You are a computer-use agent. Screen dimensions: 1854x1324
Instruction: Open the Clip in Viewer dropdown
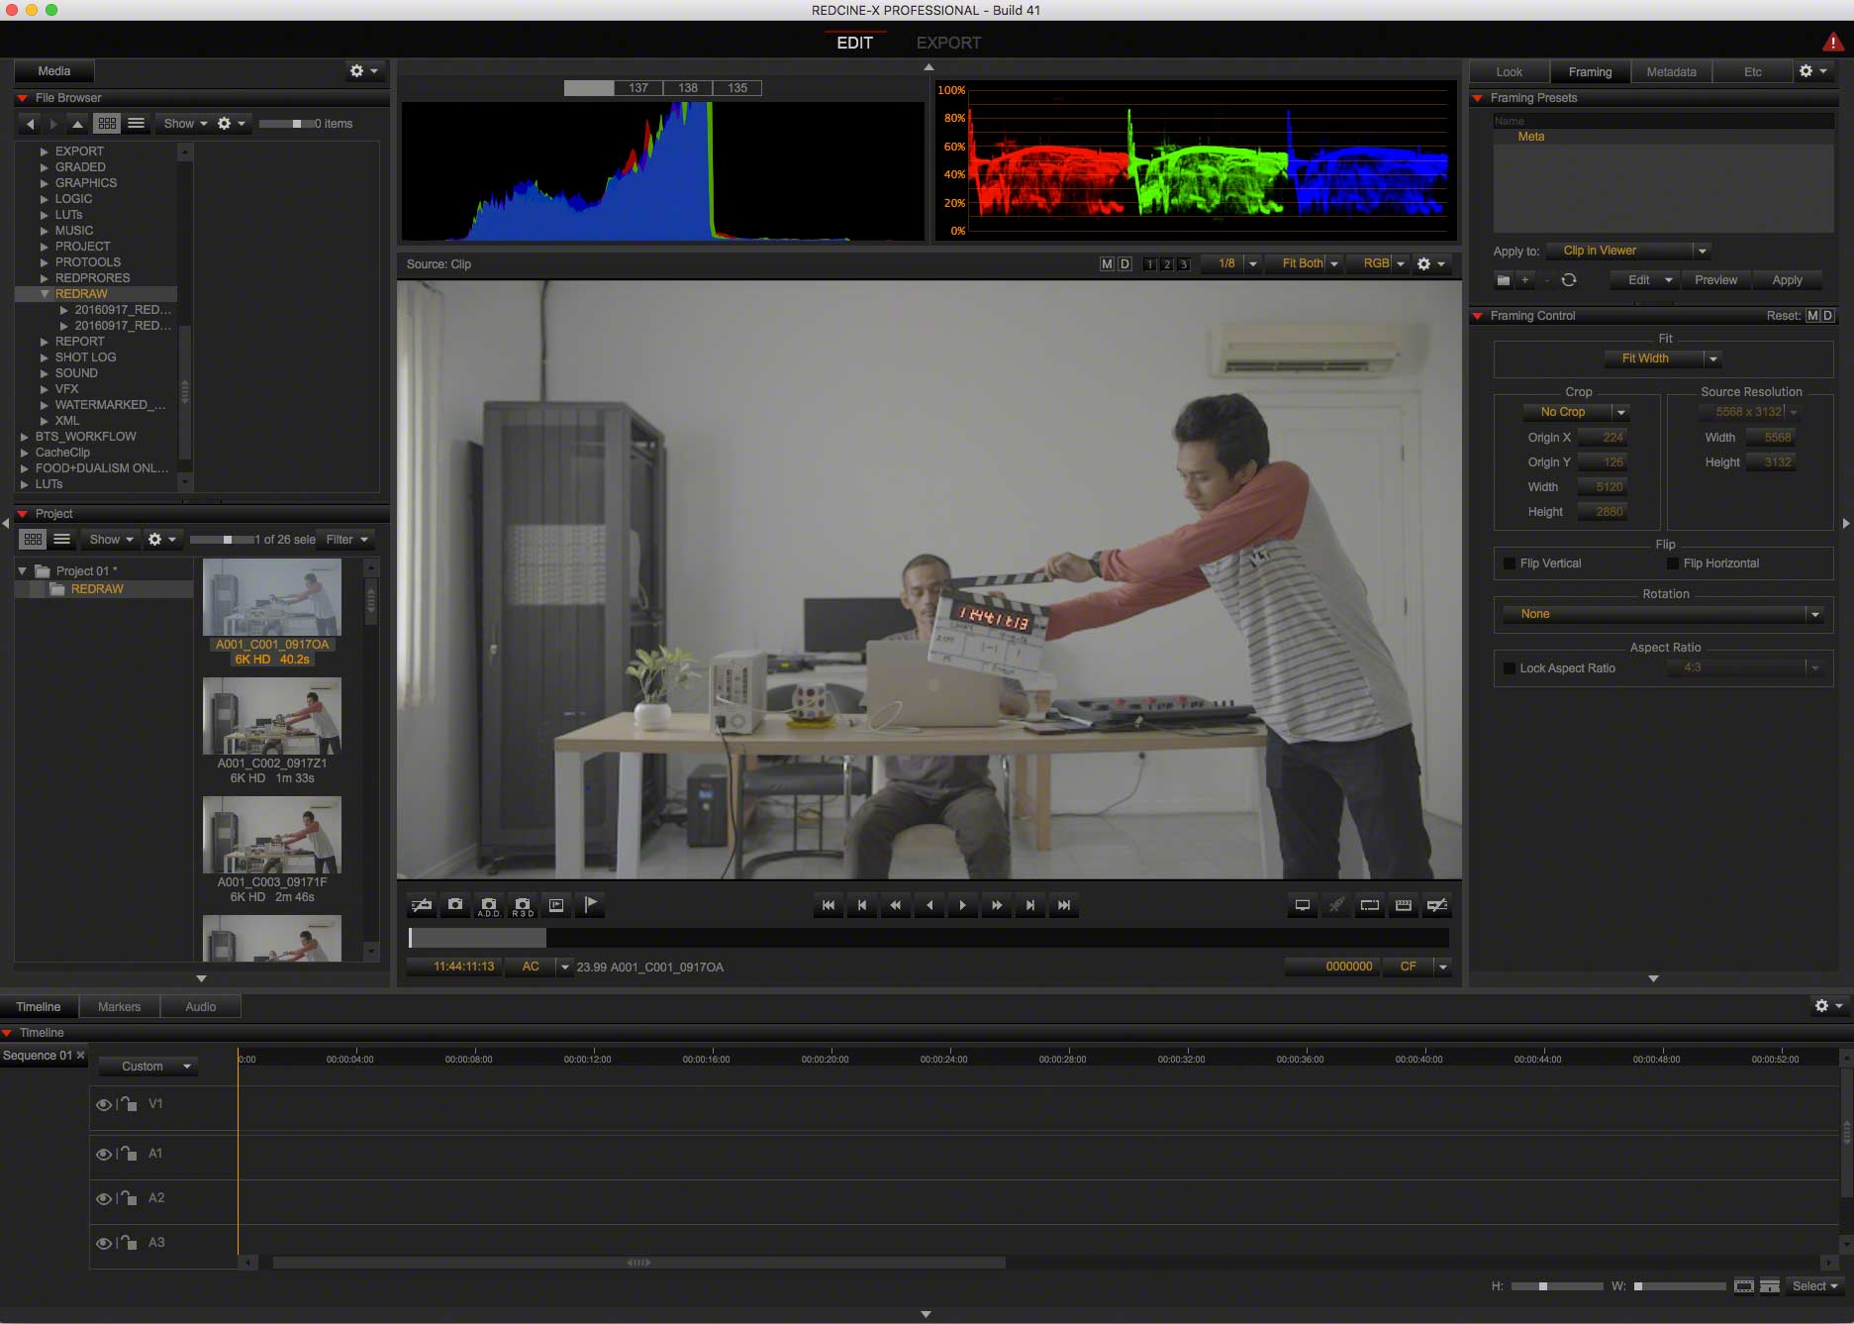1627,251
